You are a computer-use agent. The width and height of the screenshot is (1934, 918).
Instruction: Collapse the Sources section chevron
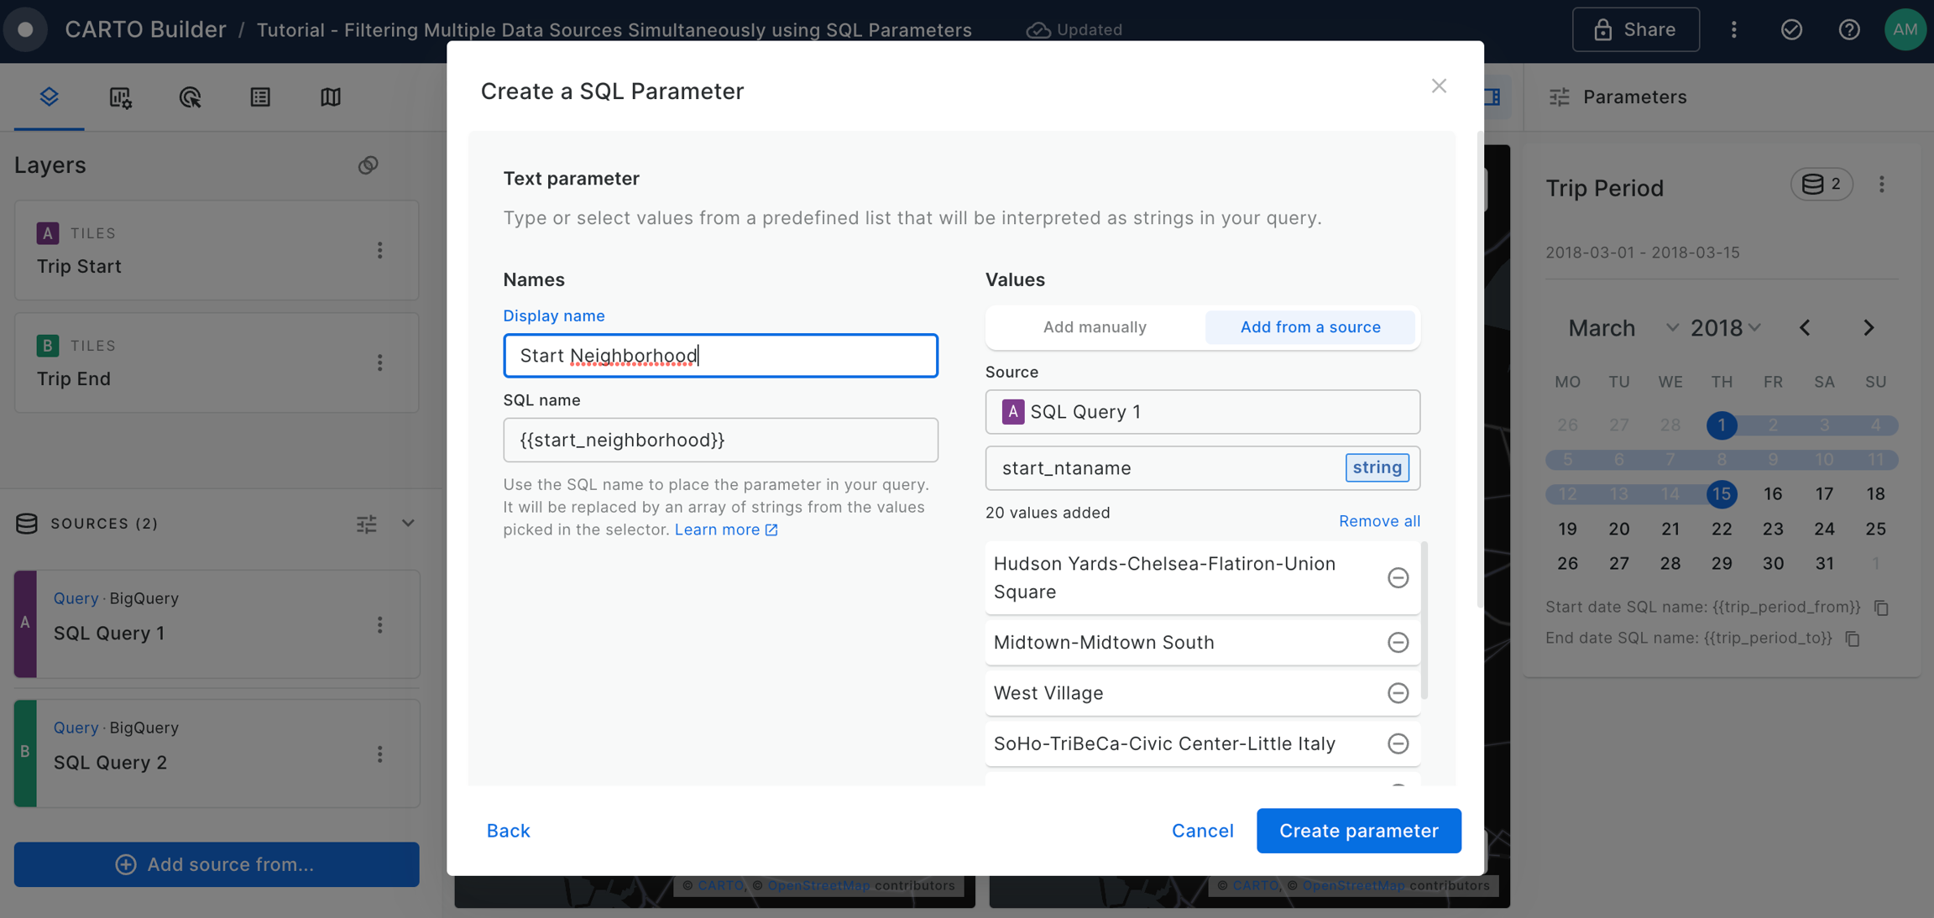coord(408,524)
